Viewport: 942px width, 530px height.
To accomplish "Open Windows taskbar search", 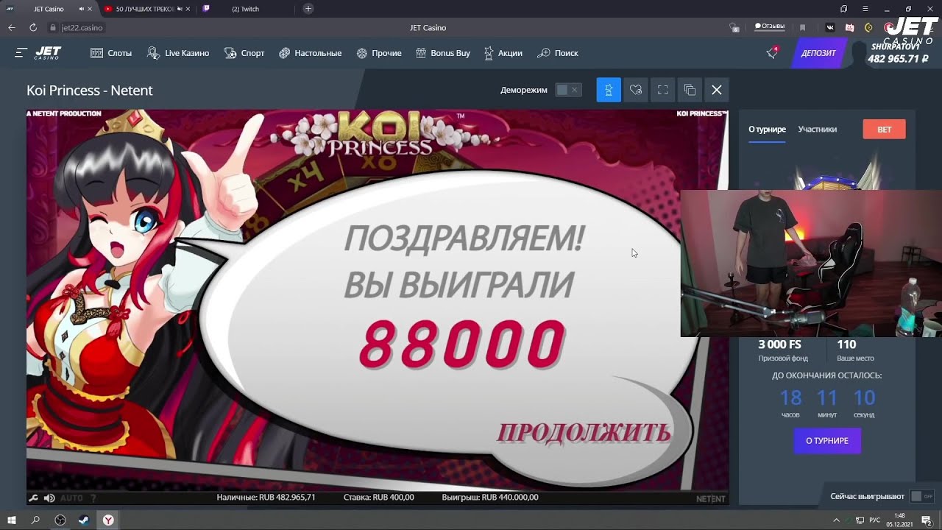I will tap(35, 520).
